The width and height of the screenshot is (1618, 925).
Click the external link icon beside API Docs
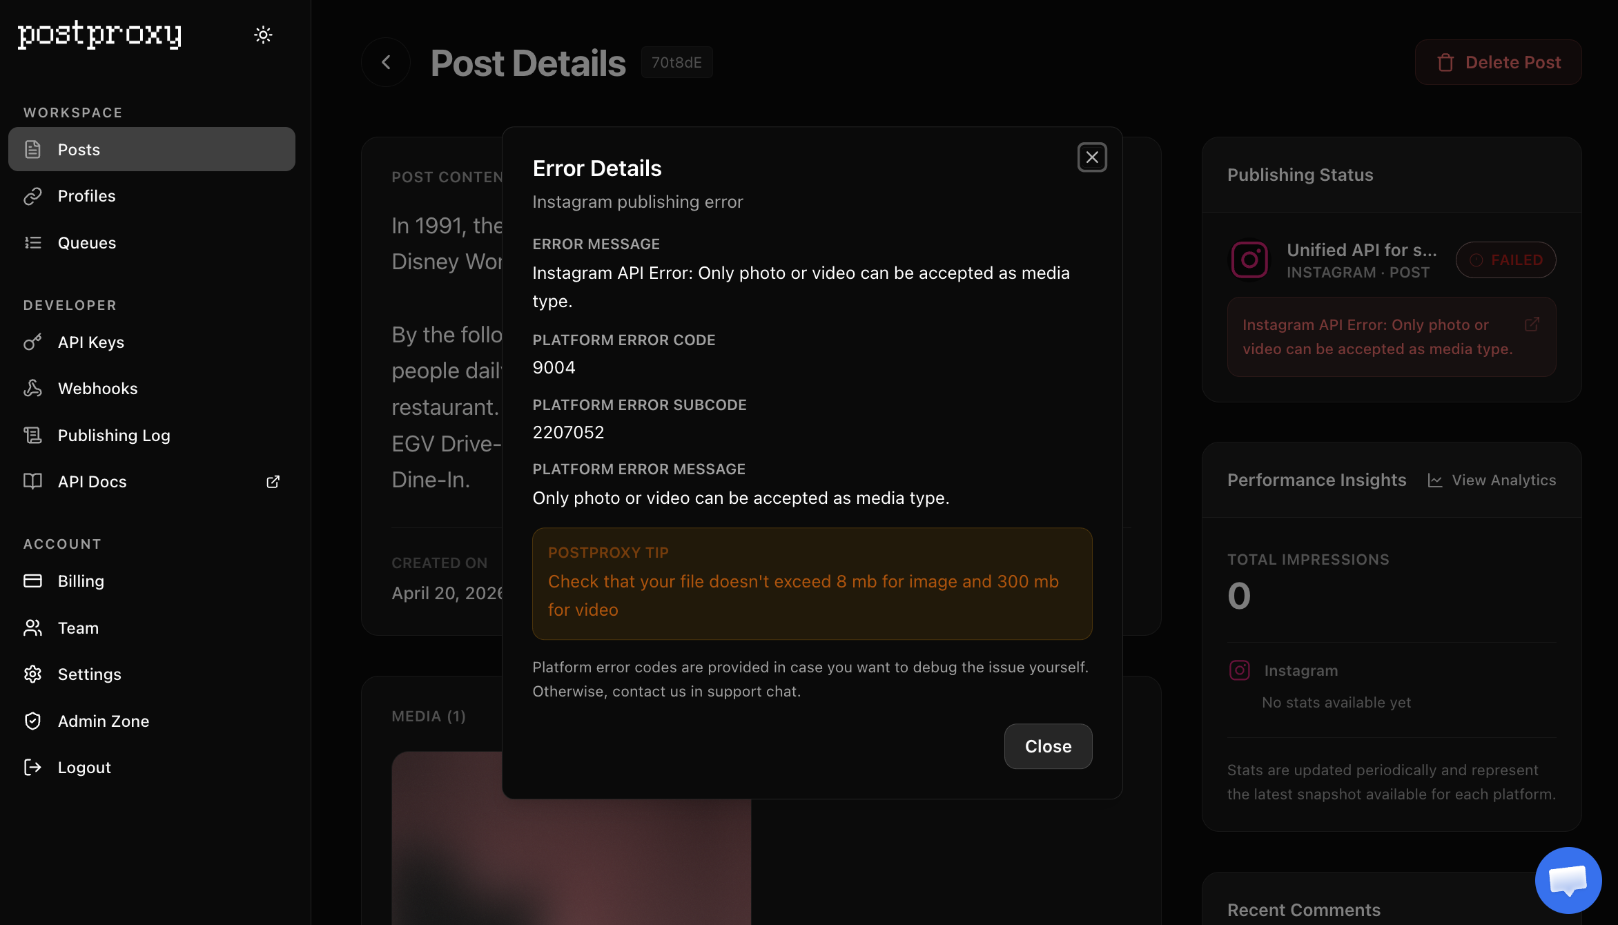click(x=273, y=482)
